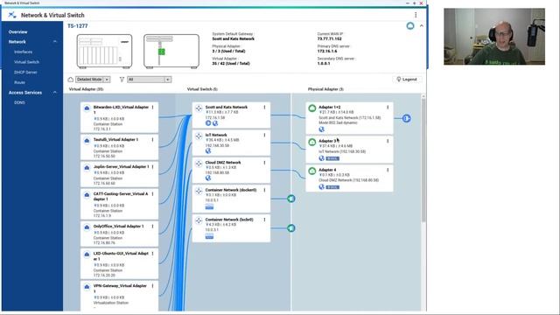Click the globe icon in the IoT Network card
560x315 pixels.
pos(208,150)
